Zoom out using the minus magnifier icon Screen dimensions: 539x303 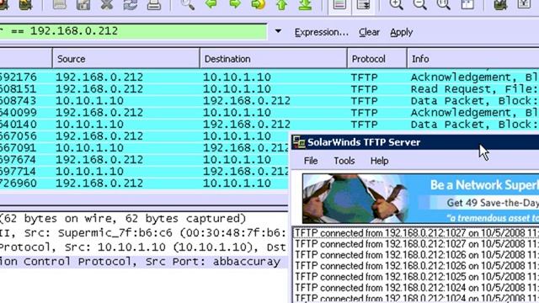pos(420,4)
